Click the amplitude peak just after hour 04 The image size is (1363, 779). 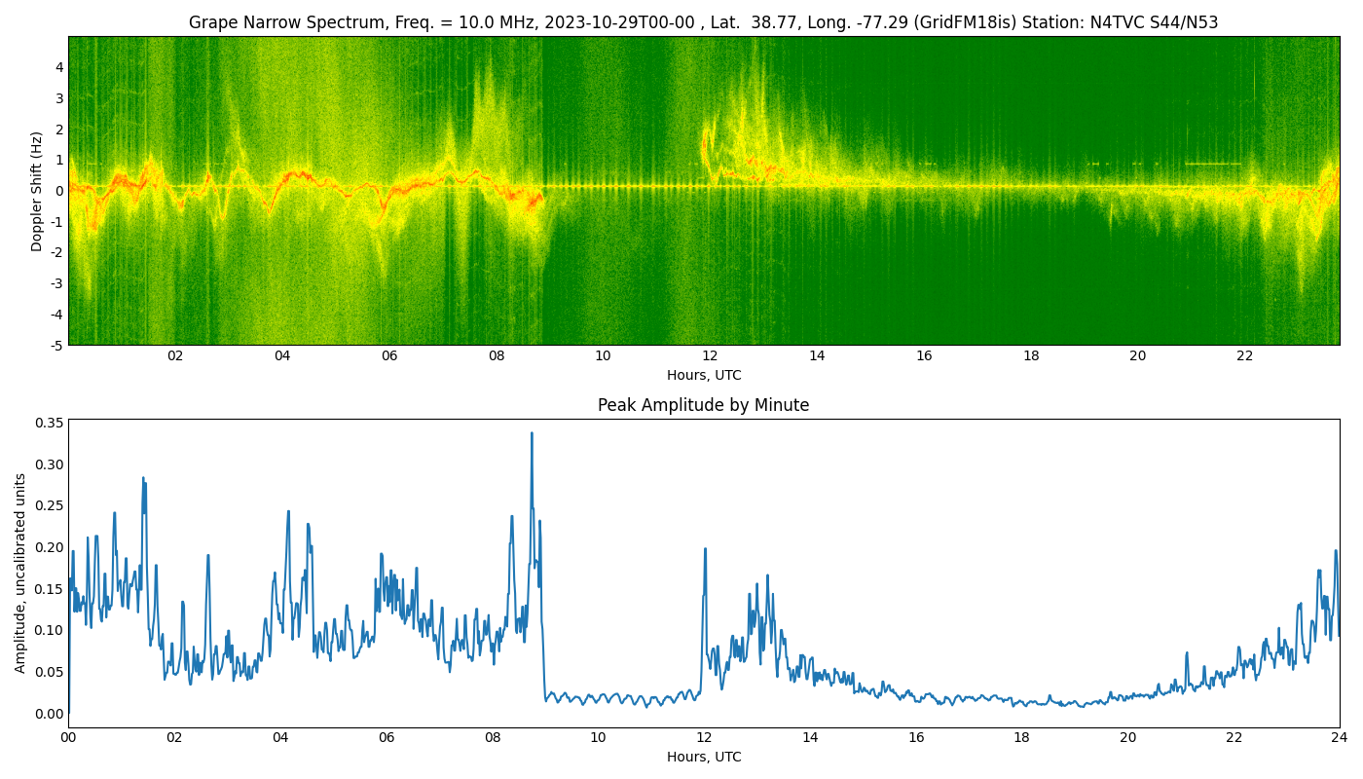288,512
